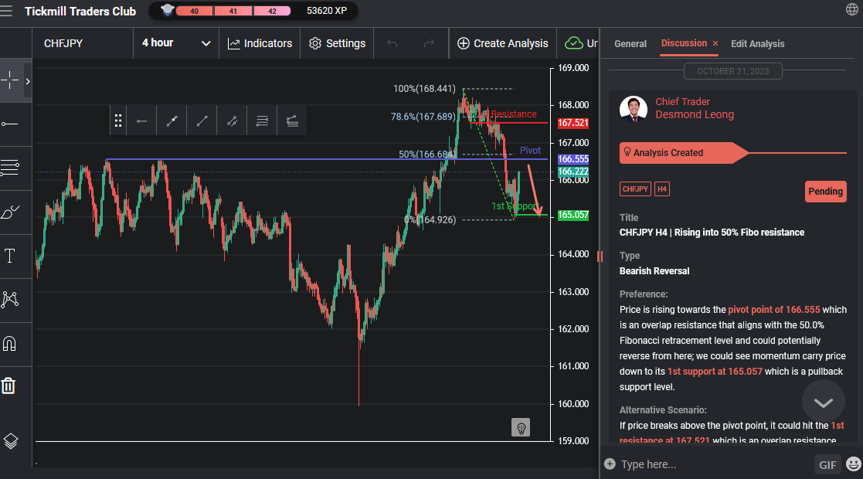The width and height of the screenshot is (863, 479).
Task: Close the Discussion tab
Action: tap(715, 43)
